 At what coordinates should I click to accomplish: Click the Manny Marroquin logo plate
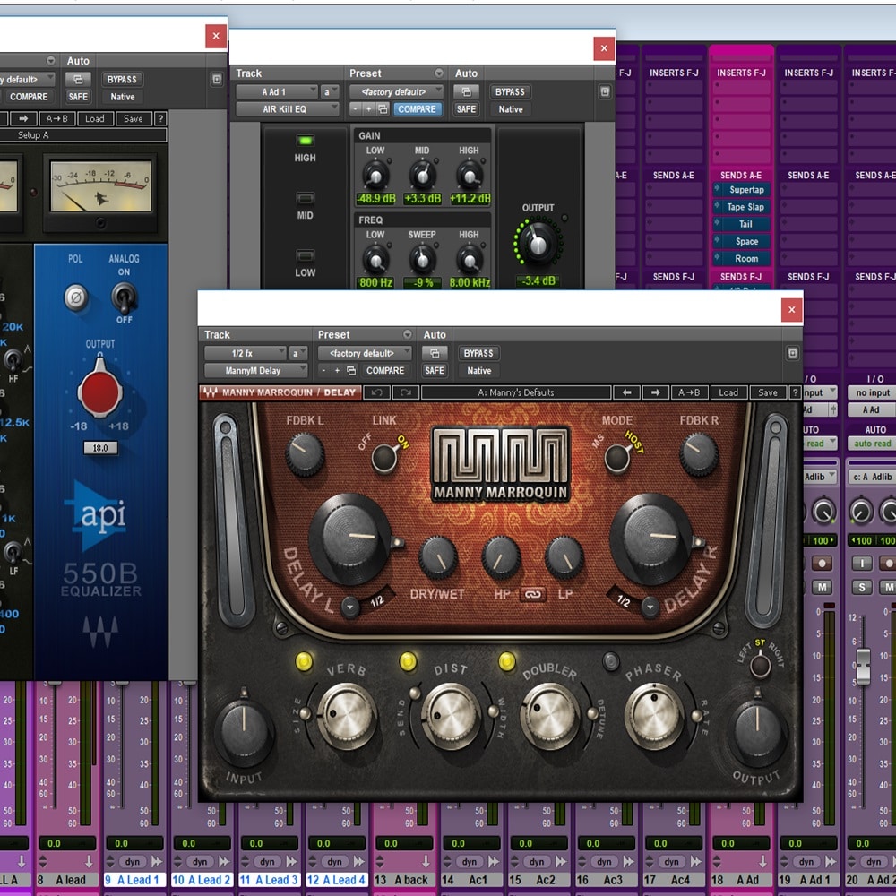pos(501,464)
